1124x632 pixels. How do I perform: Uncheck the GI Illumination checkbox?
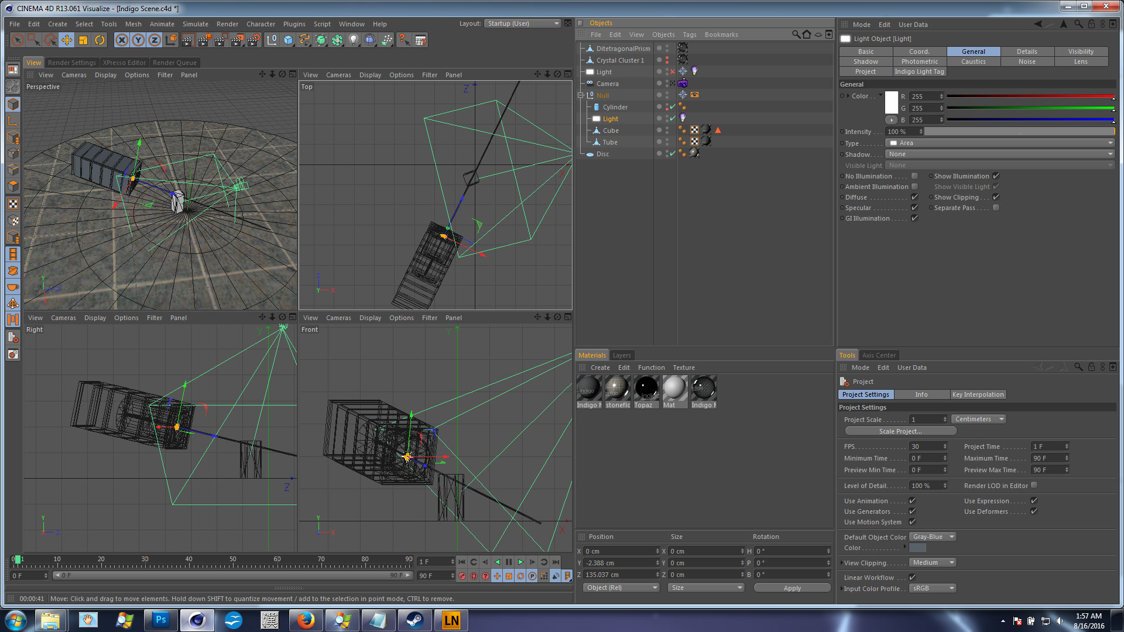click(x=914, y=218)
